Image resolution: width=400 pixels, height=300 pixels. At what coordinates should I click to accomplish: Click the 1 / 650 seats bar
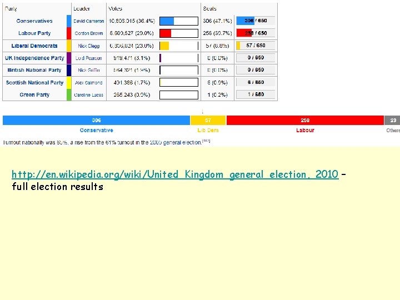(256, 94)
